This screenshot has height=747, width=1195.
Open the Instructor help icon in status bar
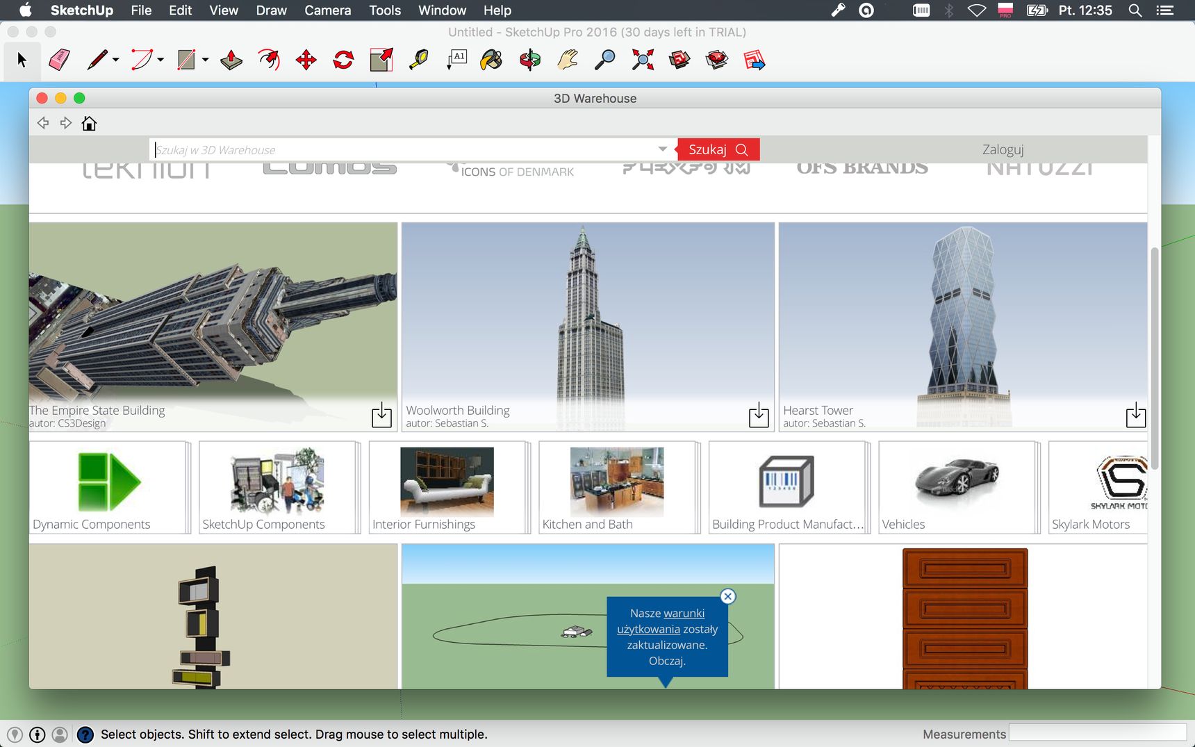[85, 734]
